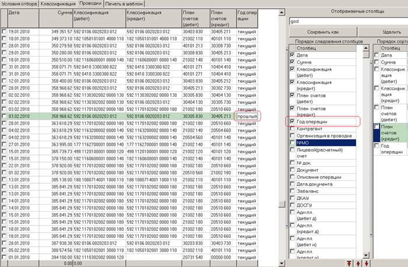
Task: Click the Сохранить как button
Action: click(323, 32)
